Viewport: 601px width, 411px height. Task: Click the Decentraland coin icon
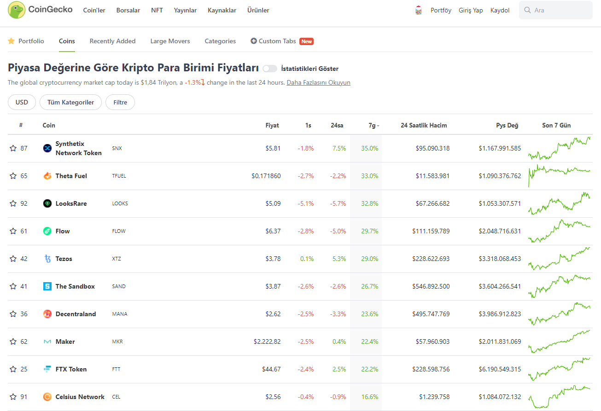pyautogui.click(x=47, y=314)
